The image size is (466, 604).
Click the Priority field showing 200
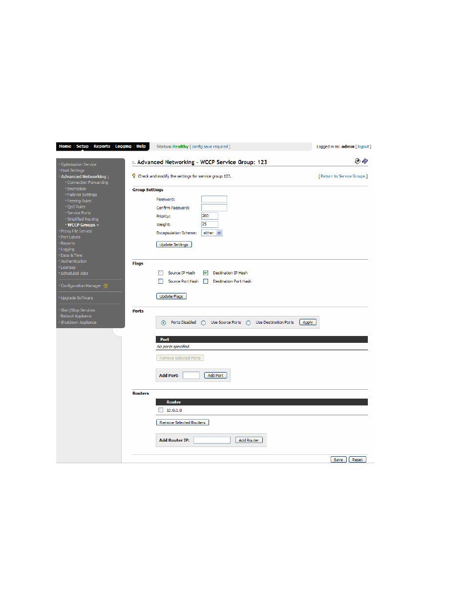[x=210, y=216]
